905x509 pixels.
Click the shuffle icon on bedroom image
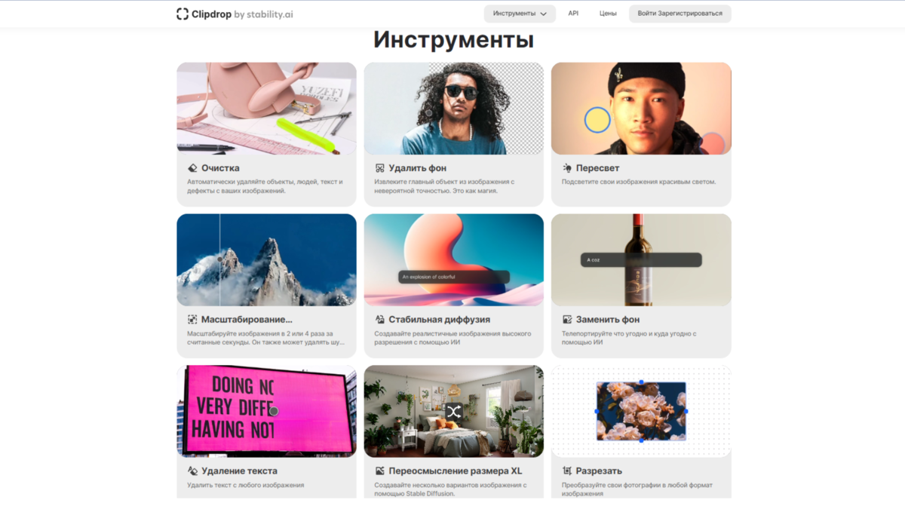[453, 412]
